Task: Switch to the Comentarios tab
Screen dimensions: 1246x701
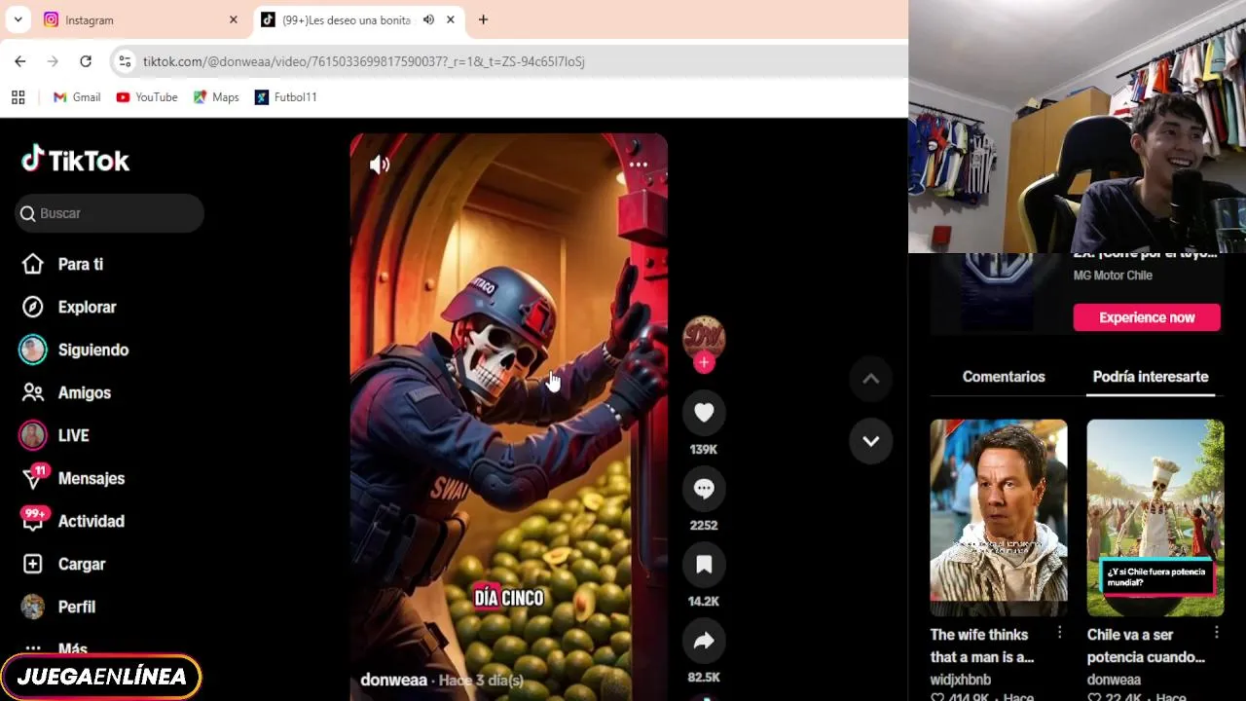Action: (x=1004, y=377)
